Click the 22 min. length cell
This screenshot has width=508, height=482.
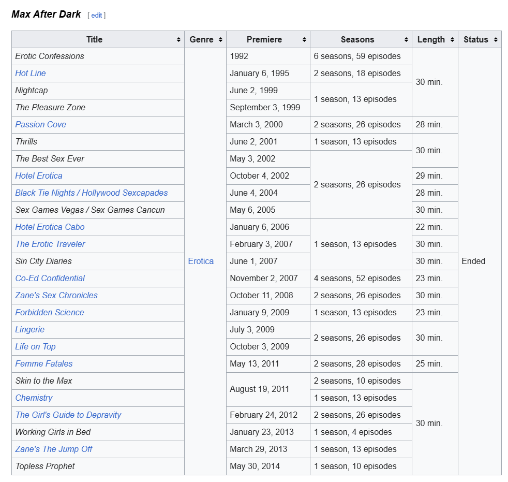point(435,227)
